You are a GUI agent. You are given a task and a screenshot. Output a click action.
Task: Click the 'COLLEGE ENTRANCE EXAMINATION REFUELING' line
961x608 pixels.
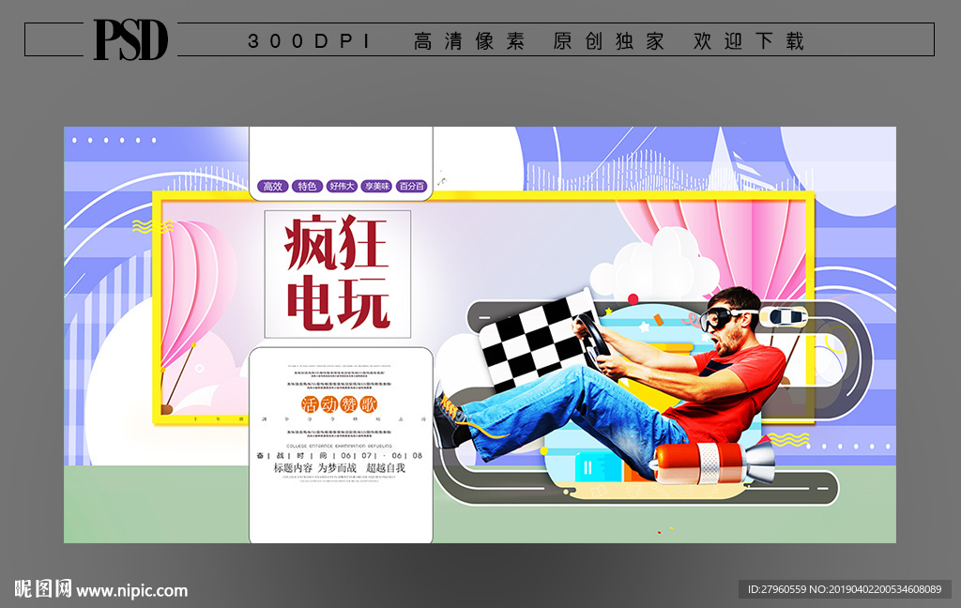[x=339, y=447]
